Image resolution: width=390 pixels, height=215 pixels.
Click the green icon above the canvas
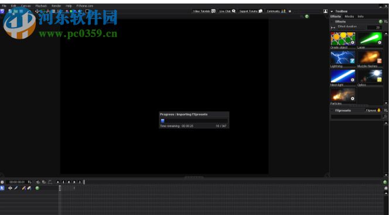[x=307, y=16]
